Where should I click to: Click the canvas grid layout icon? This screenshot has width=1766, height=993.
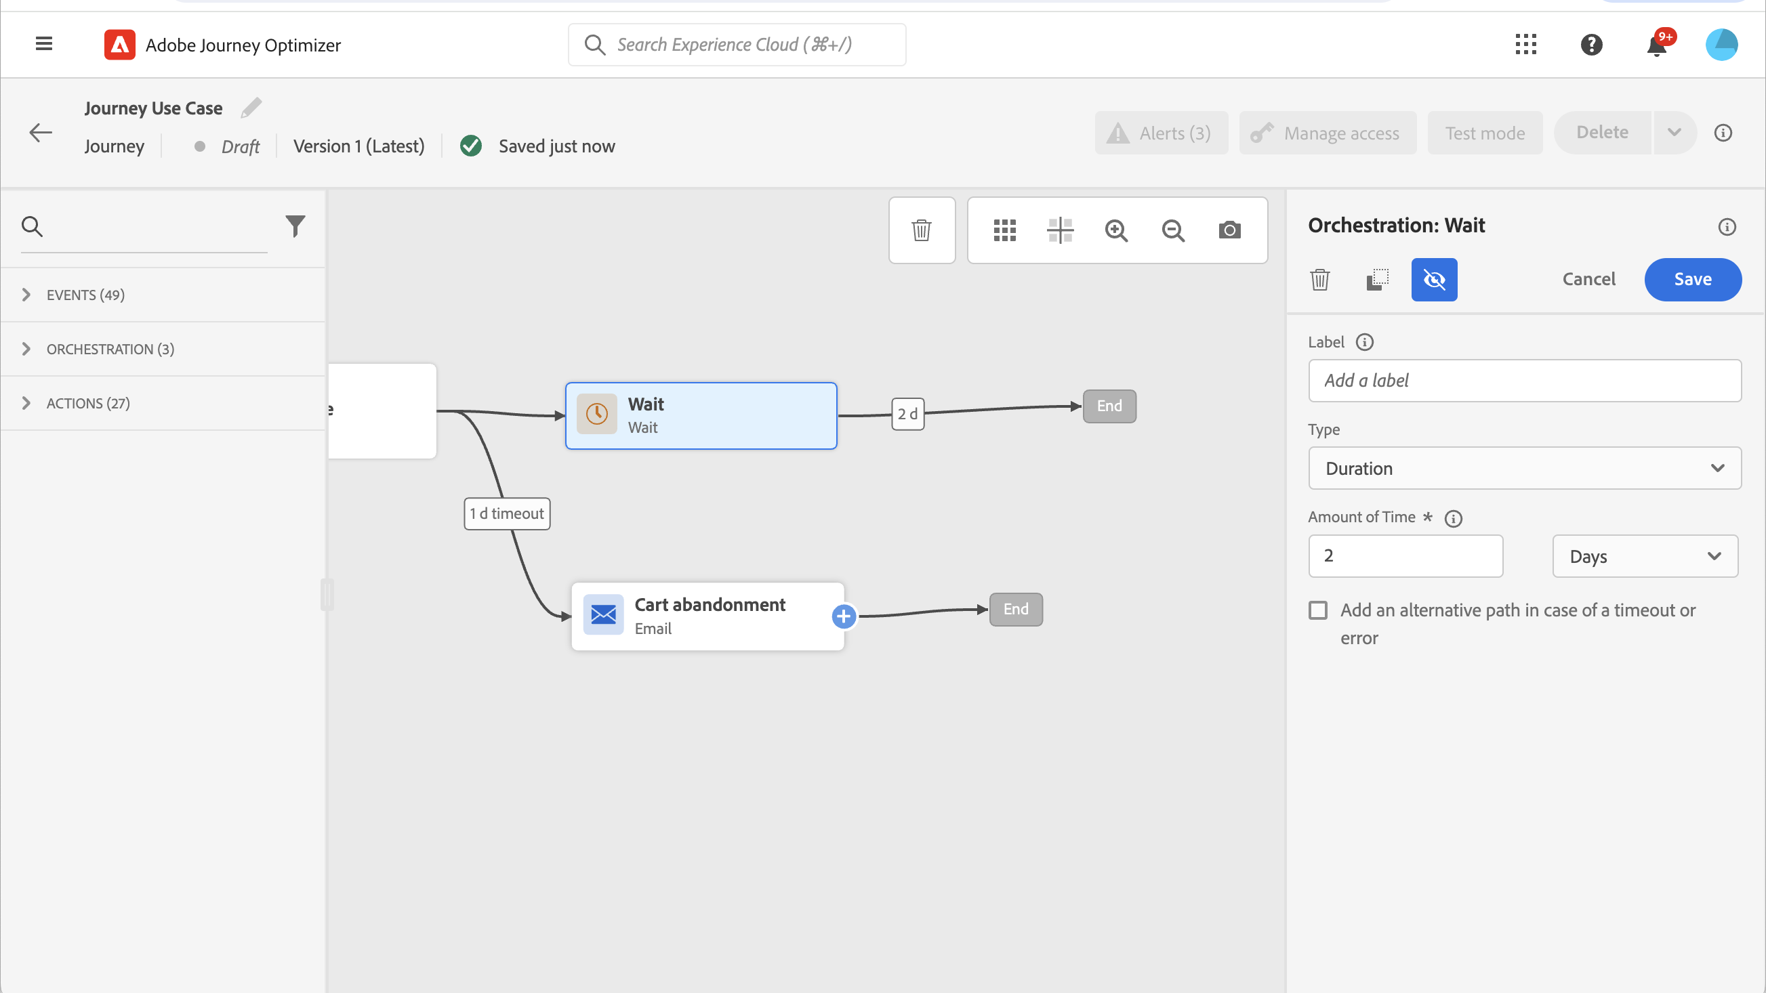pyautogui.click(x=1004, y=230)
